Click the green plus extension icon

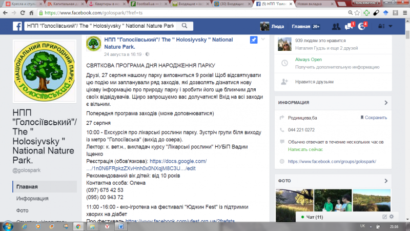tap(366, 12)
